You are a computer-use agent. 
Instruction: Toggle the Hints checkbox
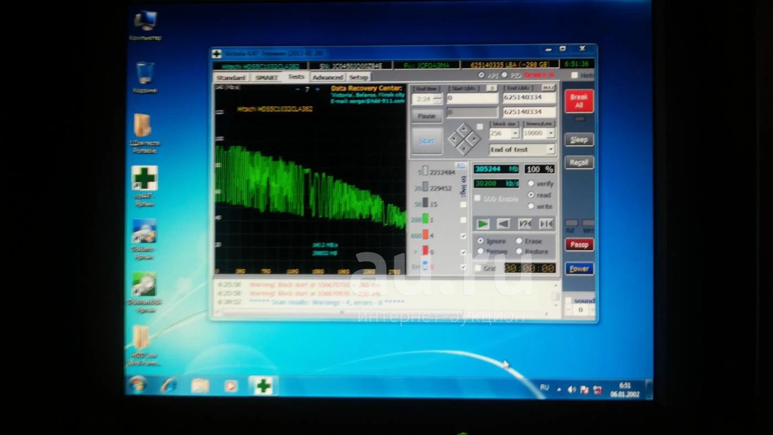point(574,75)
